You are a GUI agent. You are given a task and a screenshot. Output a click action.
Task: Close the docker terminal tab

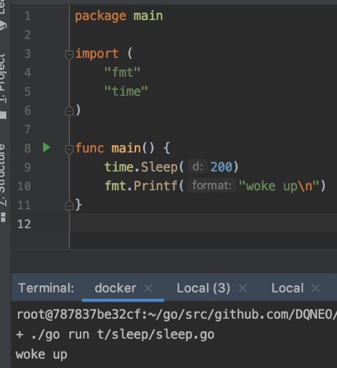pyautogui.click(x=148, y=288)
